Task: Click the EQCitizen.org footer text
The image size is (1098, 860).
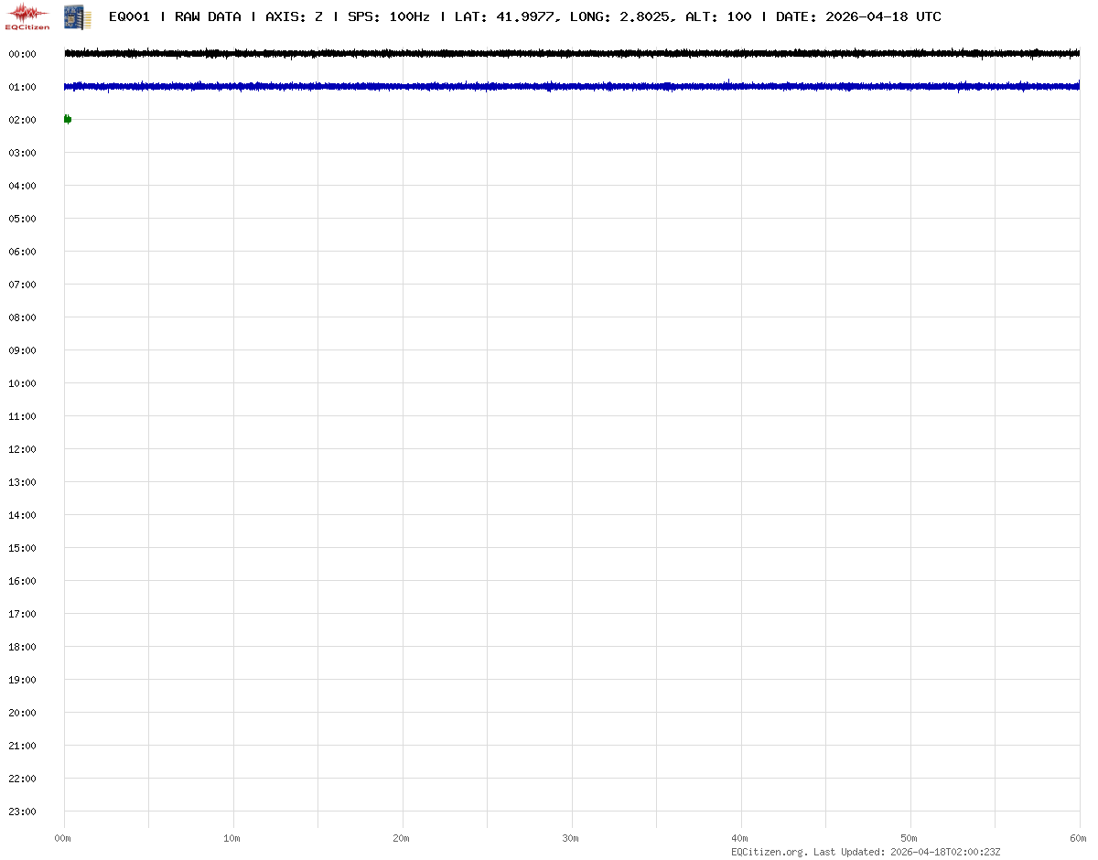Action: pyautogui.click(x=769, y=852)
